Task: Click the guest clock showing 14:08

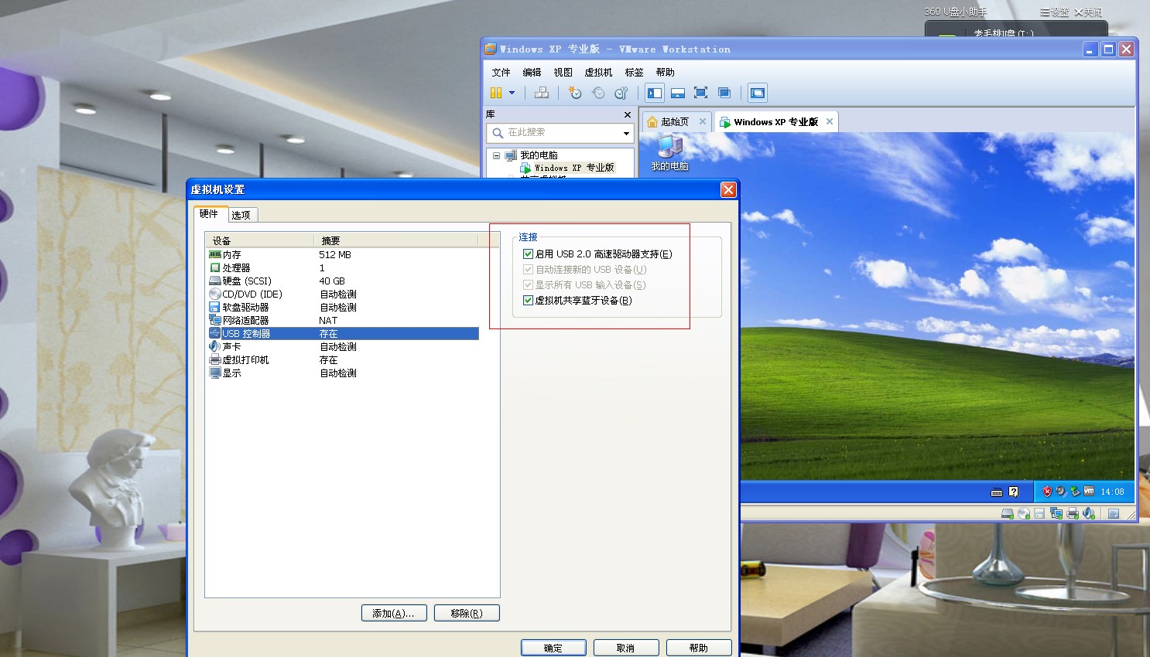Action: (x=1112, y=492)
